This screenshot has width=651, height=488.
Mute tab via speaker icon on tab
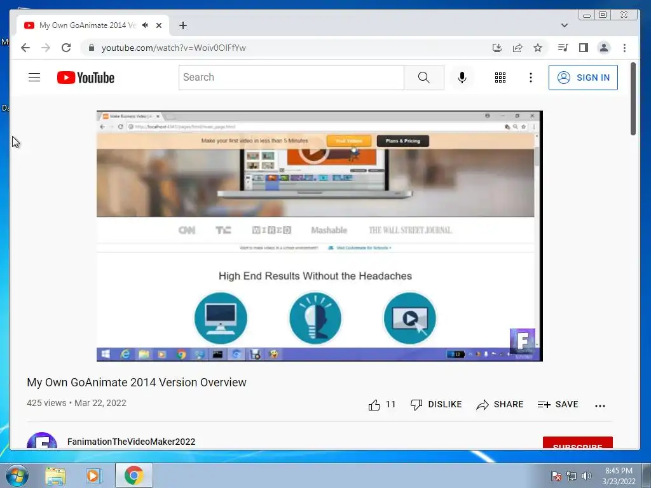146,25
